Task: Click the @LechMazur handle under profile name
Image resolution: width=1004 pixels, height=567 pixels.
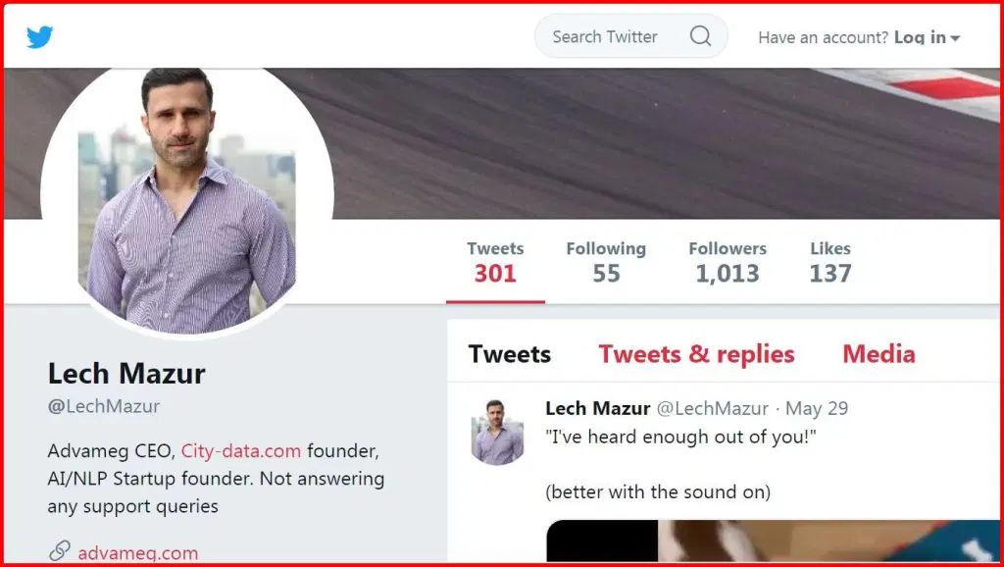Action: (103, 406)
